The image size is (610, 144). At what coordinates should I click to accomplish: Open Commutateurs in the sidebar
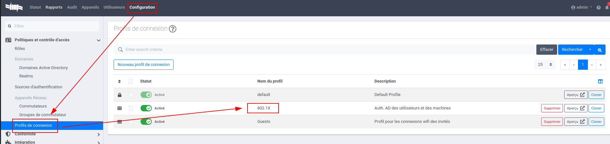[x=33, y=106]
